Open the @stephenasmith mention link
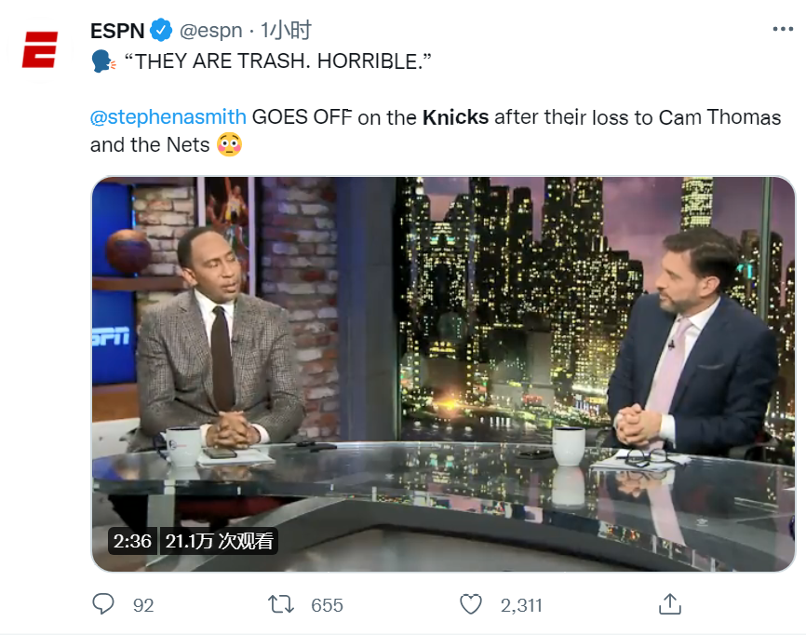Image resolution: width=806 pixels, height=635 pixels. [x=168, y=116]
